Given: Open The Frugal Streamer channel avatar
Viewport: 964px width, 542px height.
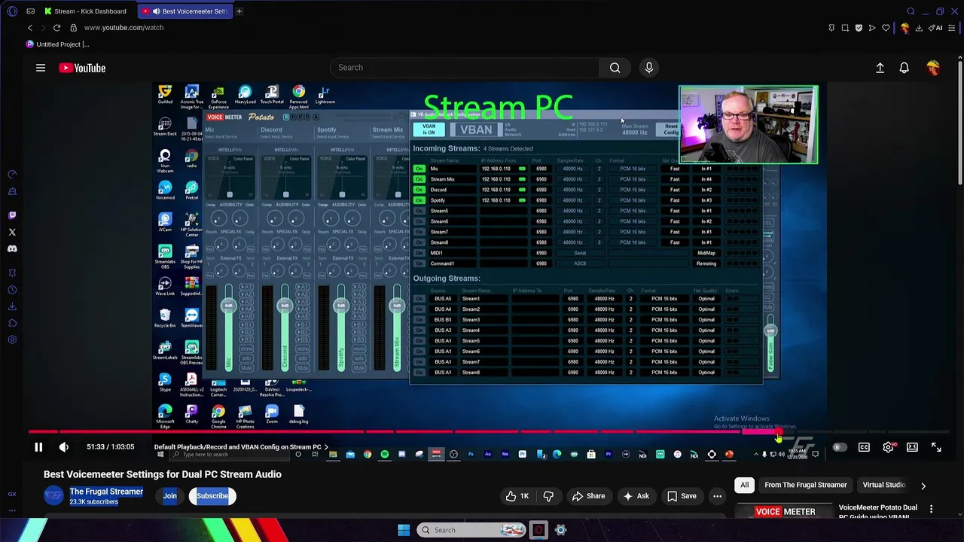Looking at the screenshot, I should pos(53,496).
